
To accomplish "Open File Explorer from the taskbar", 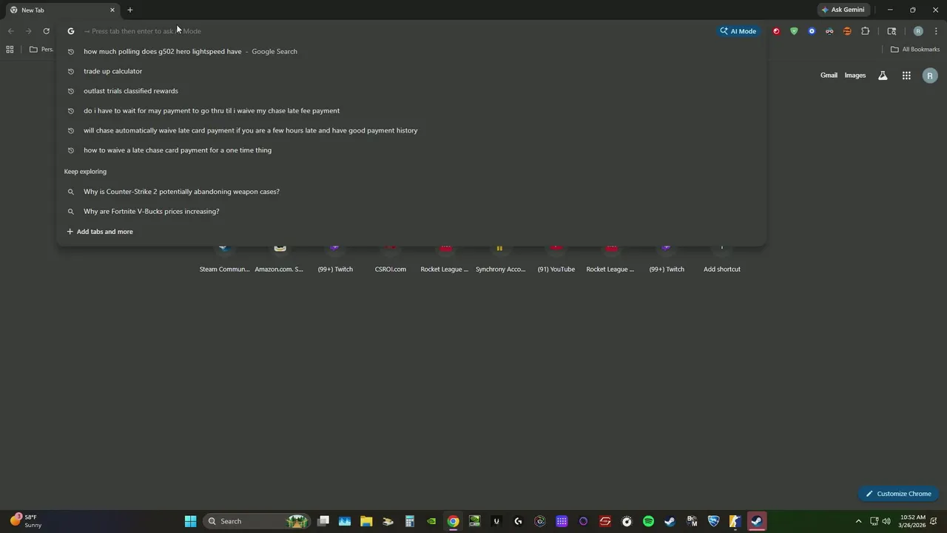I will pos(366,521).
